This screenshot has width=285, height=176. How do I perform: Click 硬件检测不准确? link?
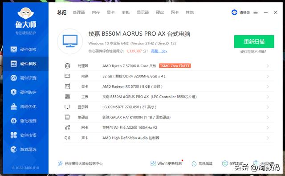point(253,52)
